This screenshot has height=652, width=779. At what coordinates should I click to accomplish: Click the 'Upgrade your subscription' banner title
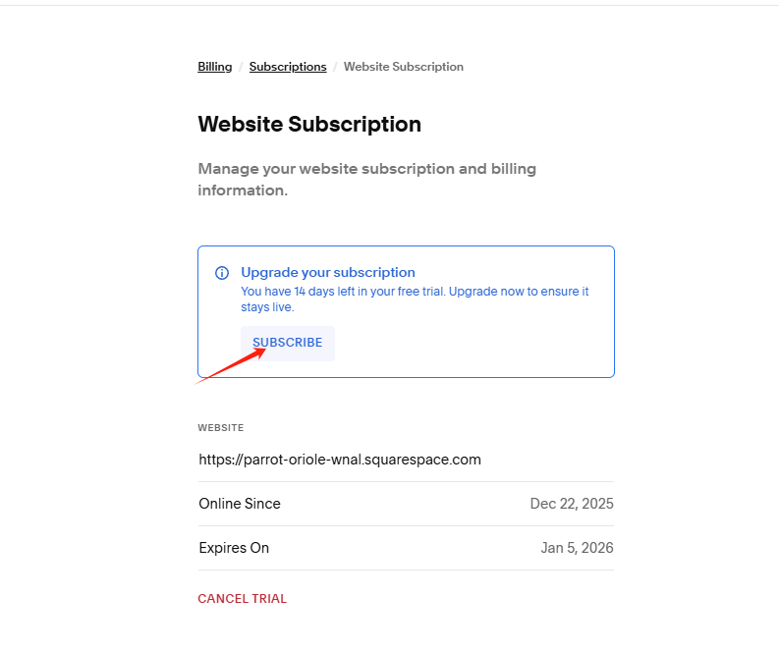pyautogui.click(x=328, y=272)
